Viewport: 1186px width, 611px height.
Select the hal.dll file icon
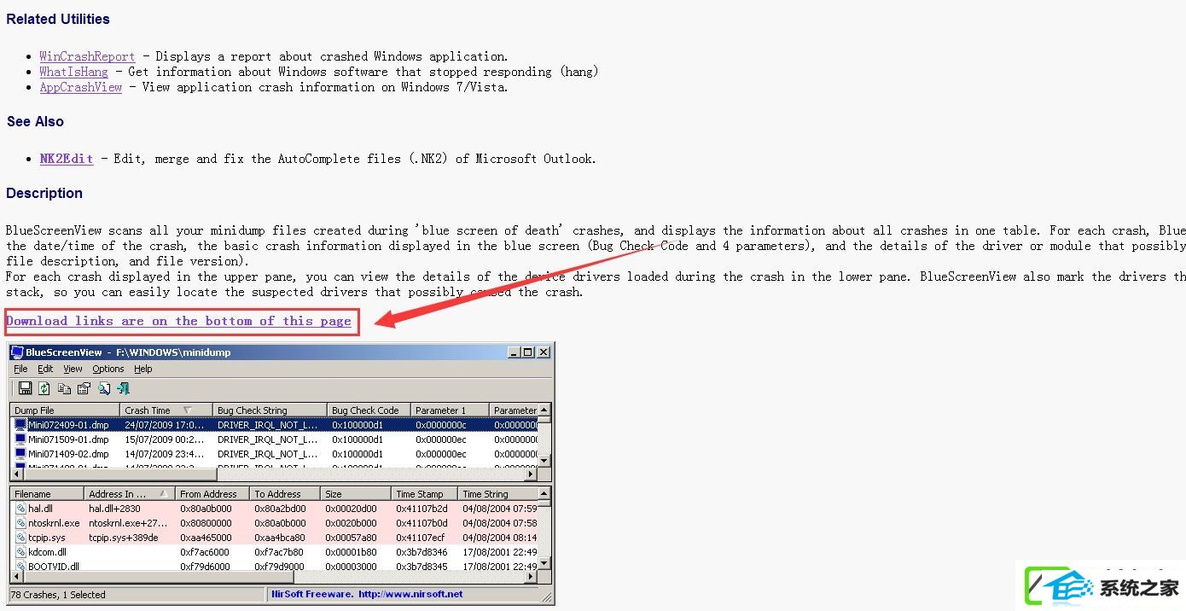(x=20, y=509)
